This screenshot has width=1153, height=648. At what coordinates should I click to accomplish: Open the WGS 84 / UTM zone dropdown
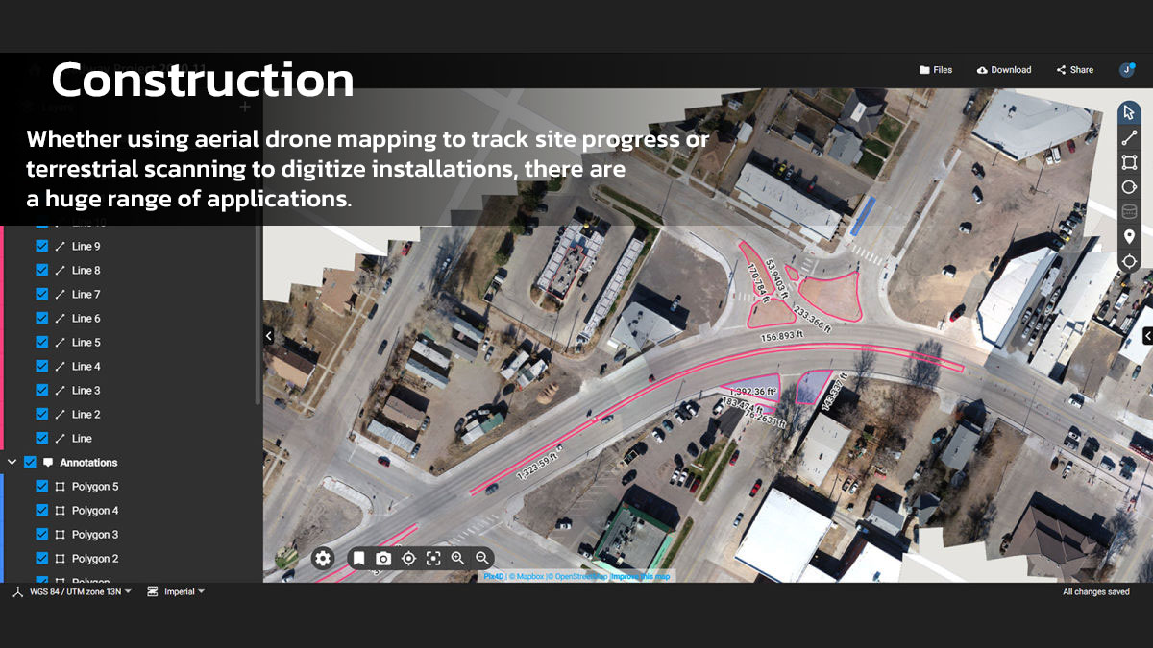[x=73, y=592]
